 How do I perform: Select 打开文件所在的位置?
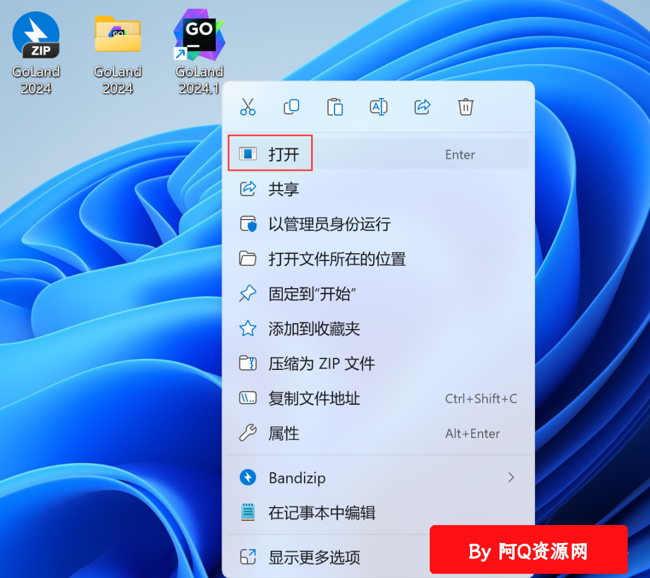coord(378,259)
